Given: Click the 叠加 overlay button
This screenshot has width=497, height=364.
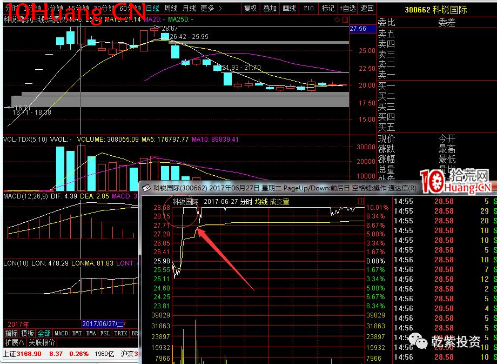Looking at the screenshot, I should click(x=270, y=8).
